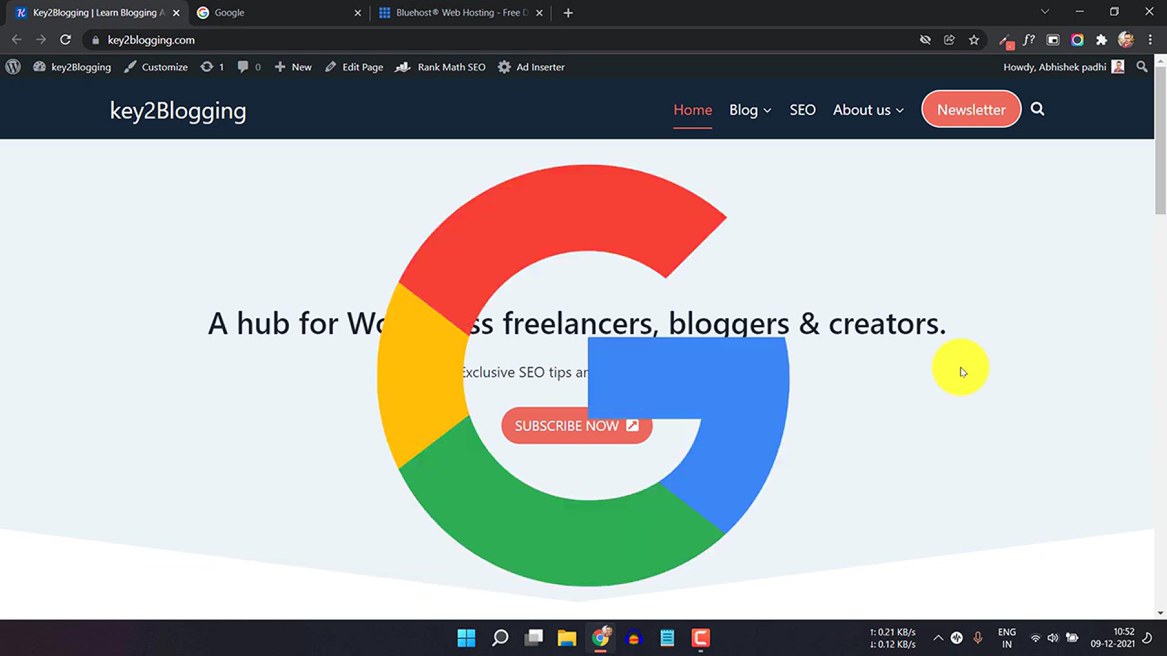Click the microphone tray icon

point(977,638)
